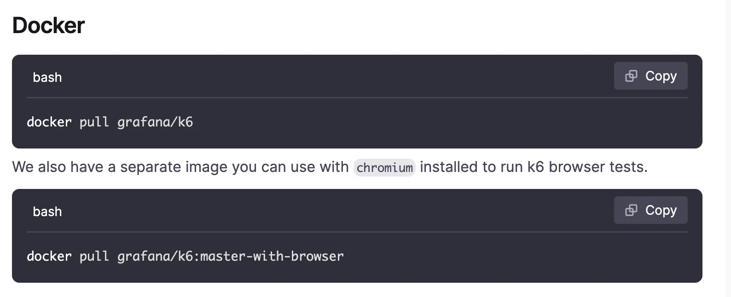Click the chromium inline code tag
The width and height of the screenshot is (731, 297).
(x=384, y=167)
